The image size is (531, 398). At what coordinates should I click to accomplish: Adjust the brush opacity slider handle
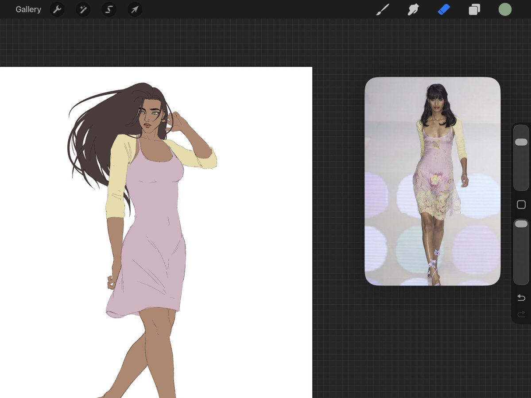(x=521, y=224)
